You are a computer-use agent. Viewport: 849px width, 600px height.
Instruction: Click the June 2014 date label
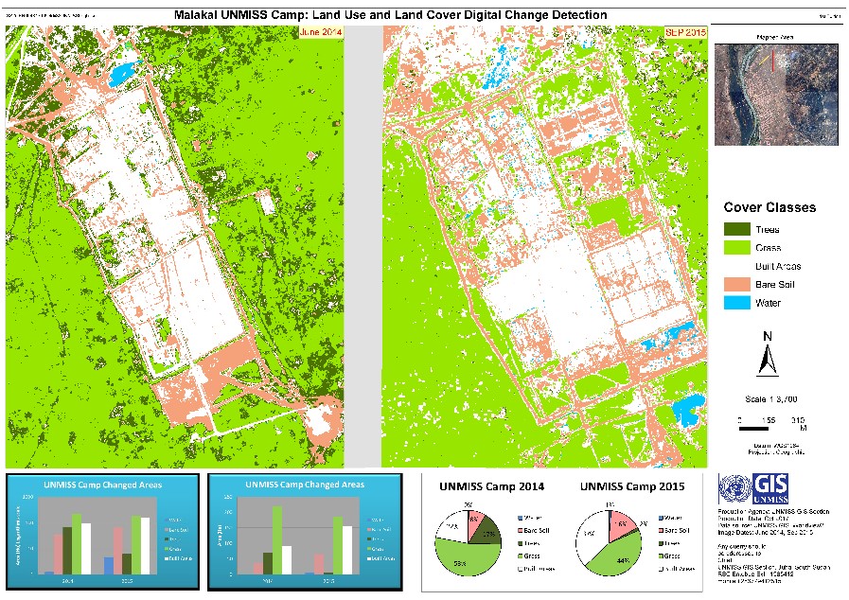pyautogui.click(x=319, y=32)
